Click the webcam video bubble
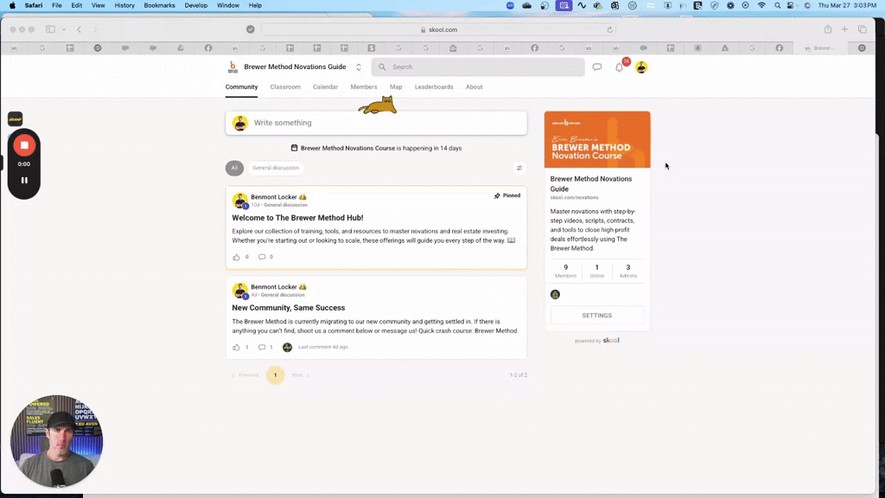 [x=56, y=441]
